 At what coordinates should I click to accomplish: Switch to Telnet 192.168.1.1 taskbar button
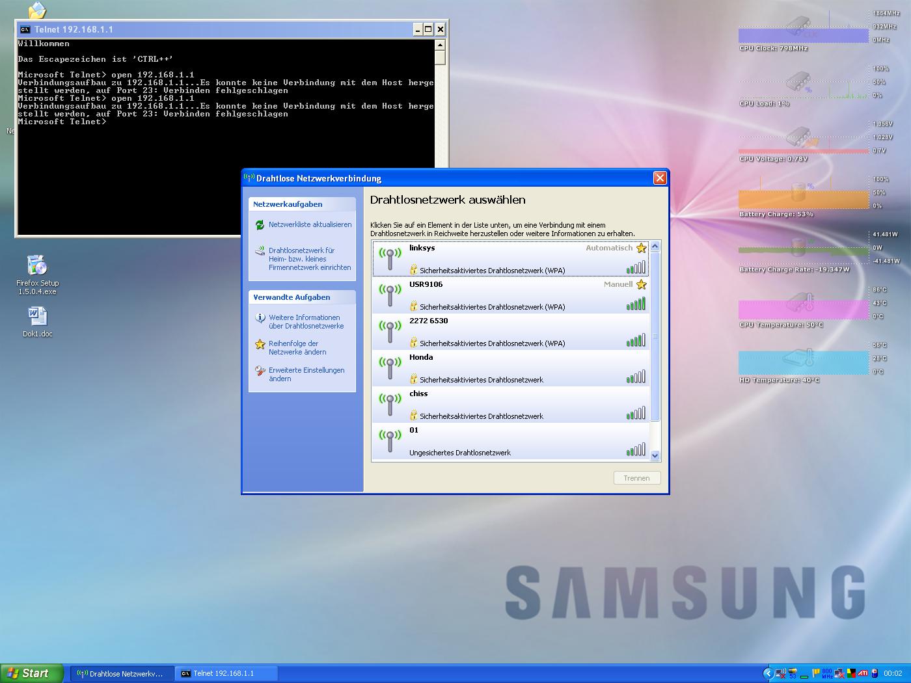pos(226,673)
